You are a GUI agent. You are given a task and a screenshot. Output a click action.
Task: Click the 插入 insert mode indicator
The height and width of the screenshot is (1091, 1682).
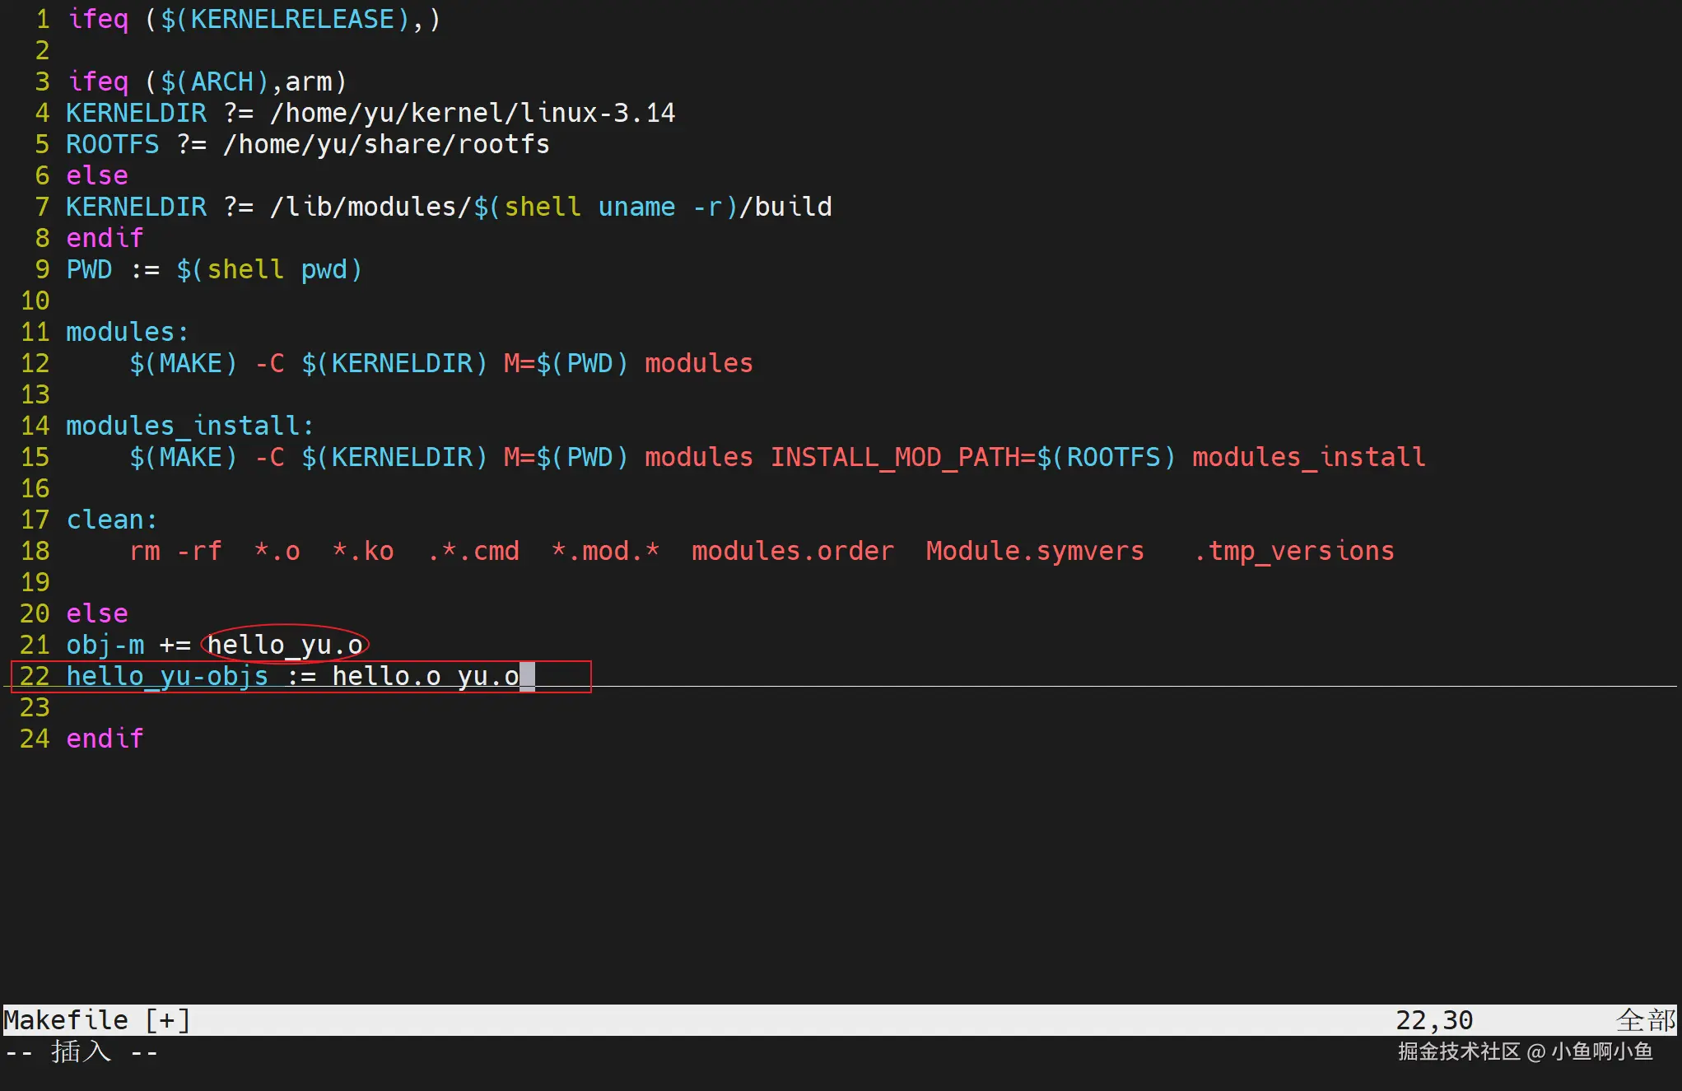pyautogui.click(x=81, y=1051)
